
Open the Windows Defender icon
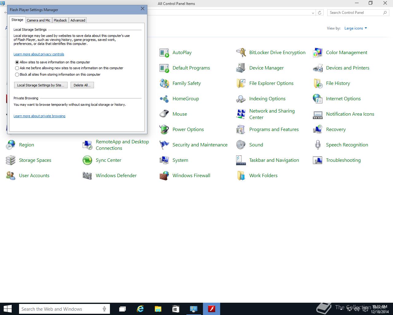88,176
